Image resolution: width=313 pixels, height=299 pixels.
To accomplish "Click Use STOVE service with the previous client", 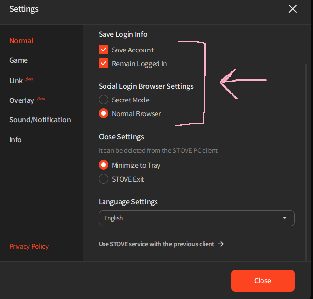I will pos(156,244).
